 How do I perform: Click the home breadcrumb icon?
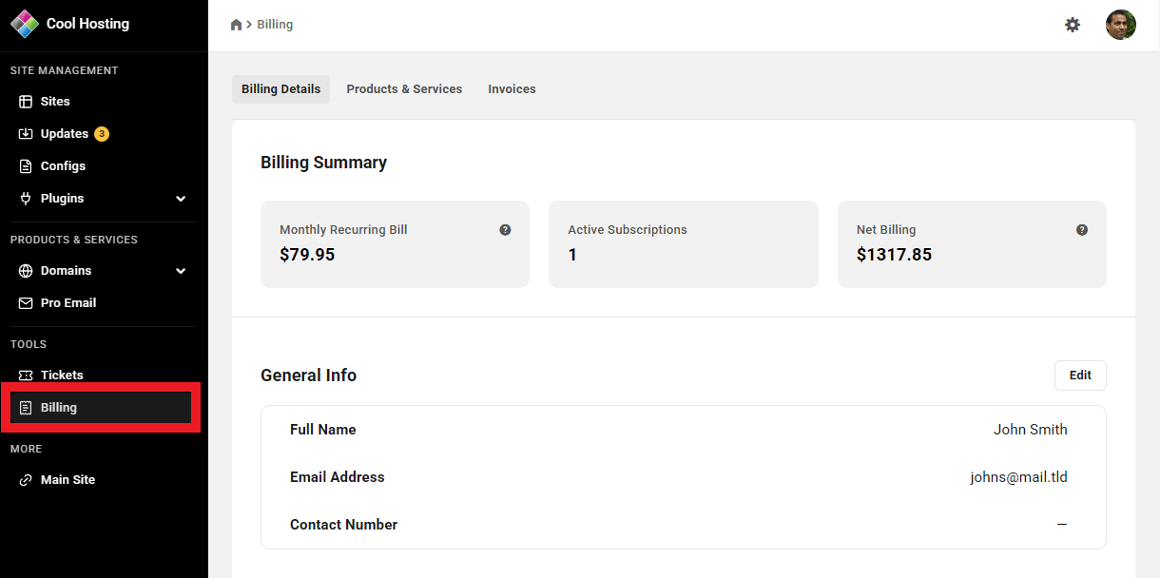point(237,25)
